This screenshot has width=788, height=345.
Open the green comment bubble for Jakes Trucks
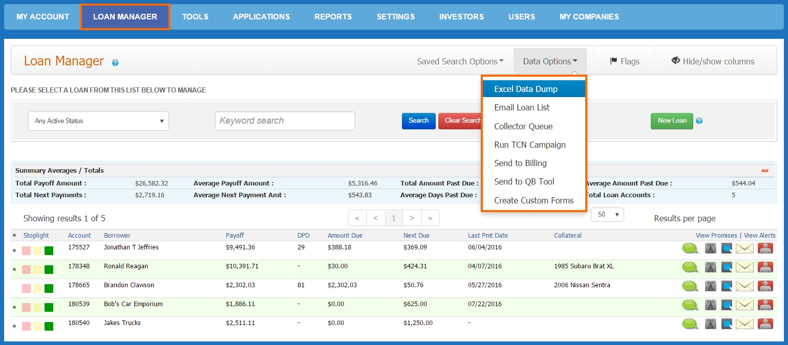tap(690, 324)
